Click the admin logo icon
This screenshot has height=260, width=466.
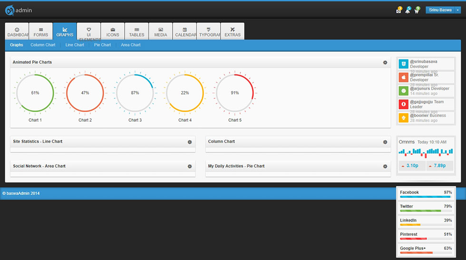[10, 10]
